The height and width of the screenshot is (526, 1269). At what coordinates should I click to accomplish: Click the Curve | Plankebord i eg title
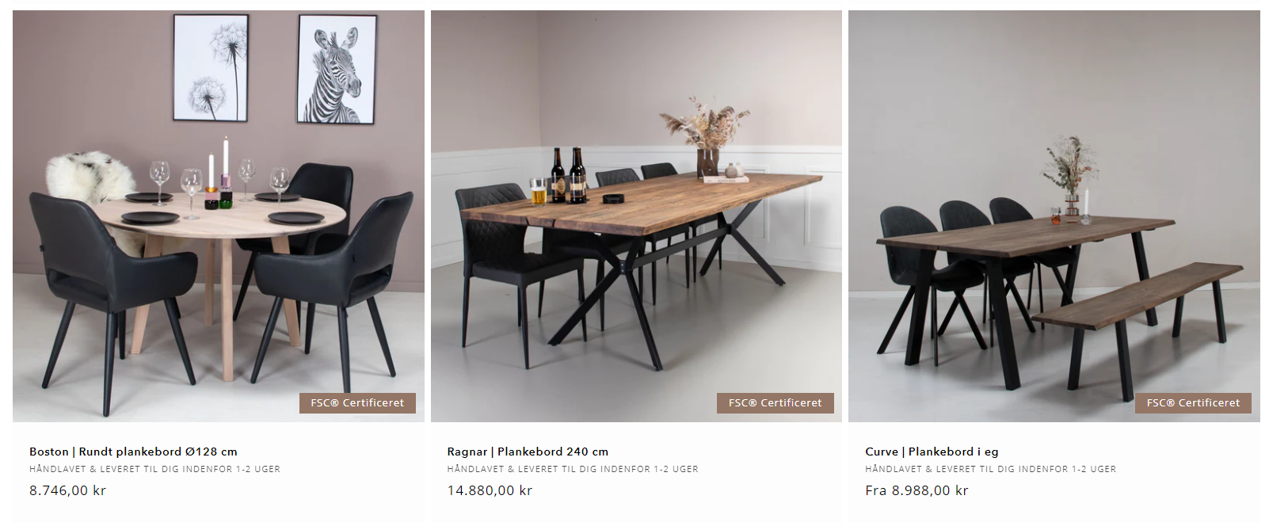[x=932, y=452]
